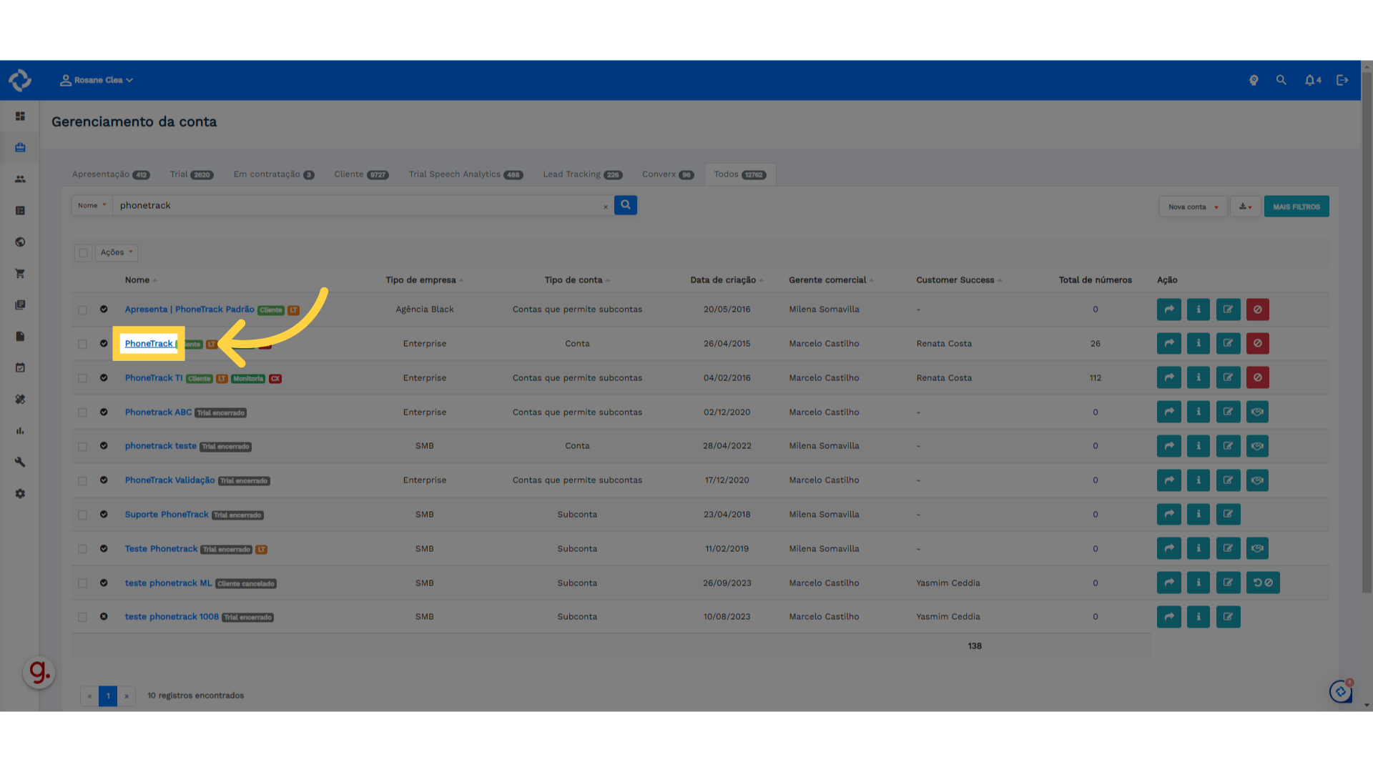Screen dimensions: 1373x772
Task: Open the globe sidebar icon
Action: tap(20, 242)
